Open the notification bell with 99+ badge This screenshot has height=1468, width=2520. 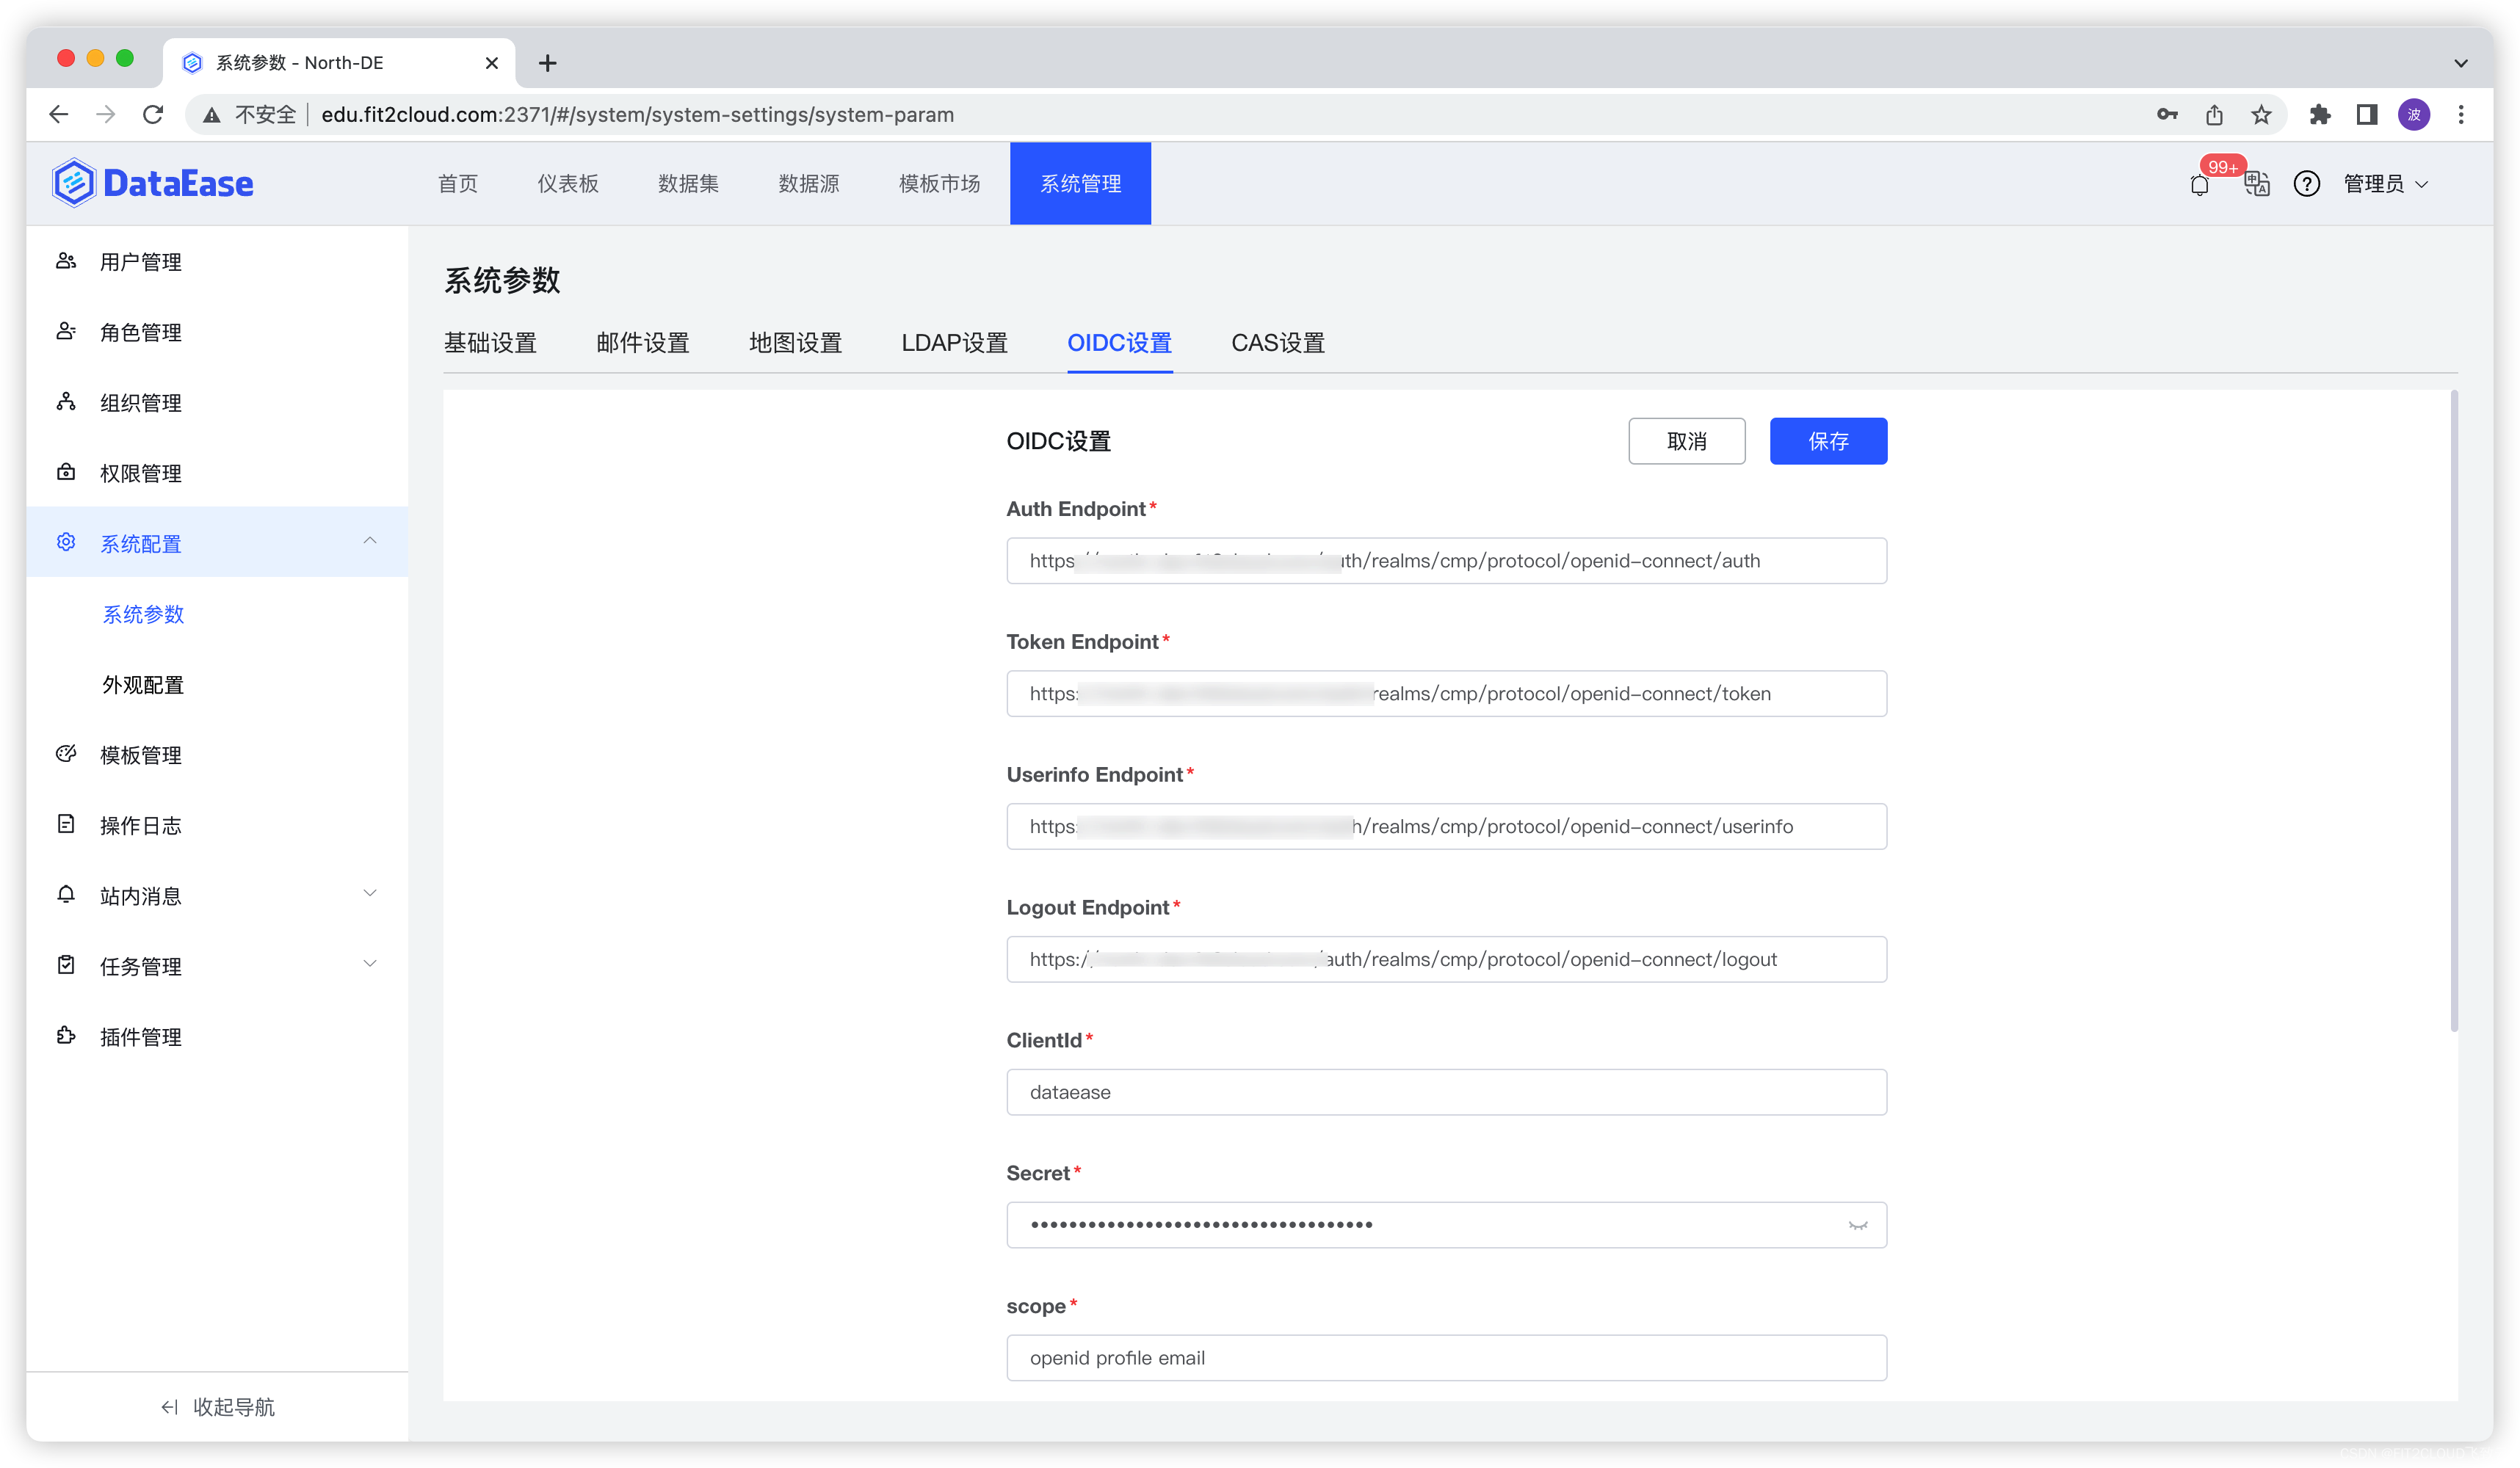pos(2199,185)
